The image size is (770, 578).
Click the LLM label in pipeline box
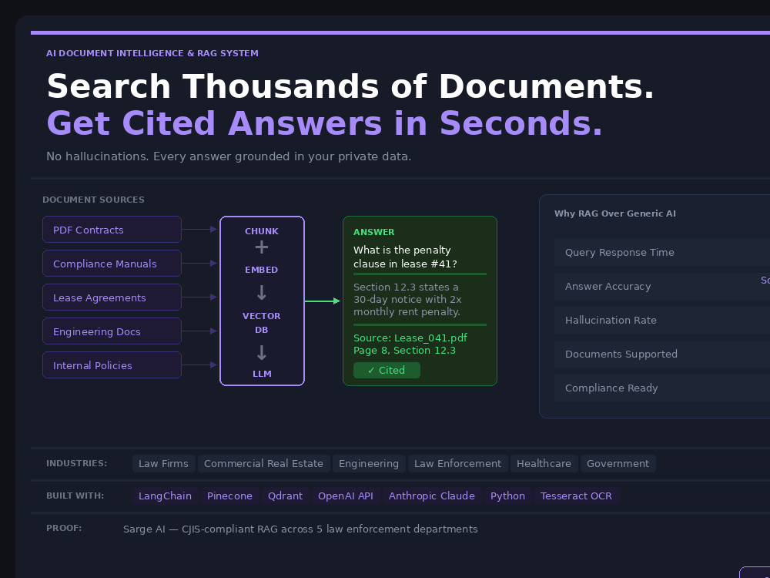click(262, 374)
